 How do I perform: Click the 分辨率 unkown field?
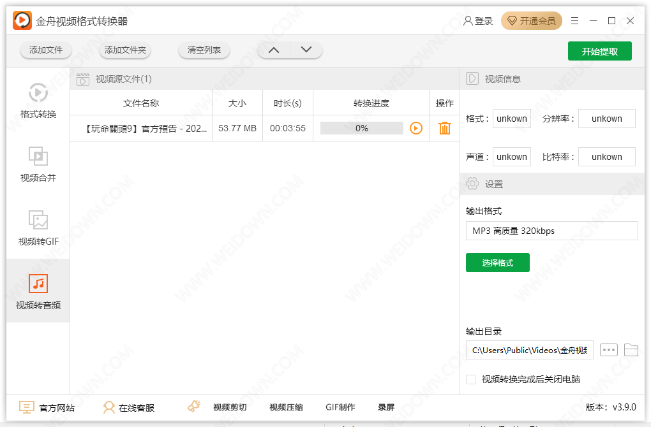606,119
